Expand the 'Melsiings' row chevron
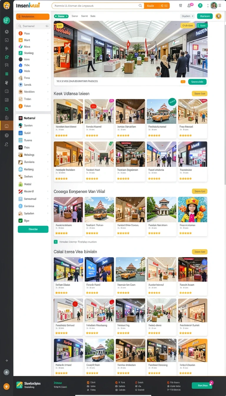The width and height of the screenshot is (226, 396). point(48,155)
